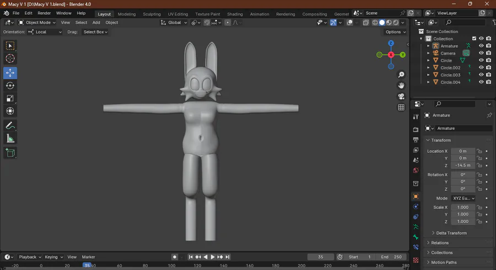Disable Armature in renders camera icon
Image resolution: width=496 pixels, height=270 pixels.
tap(489, 46)
